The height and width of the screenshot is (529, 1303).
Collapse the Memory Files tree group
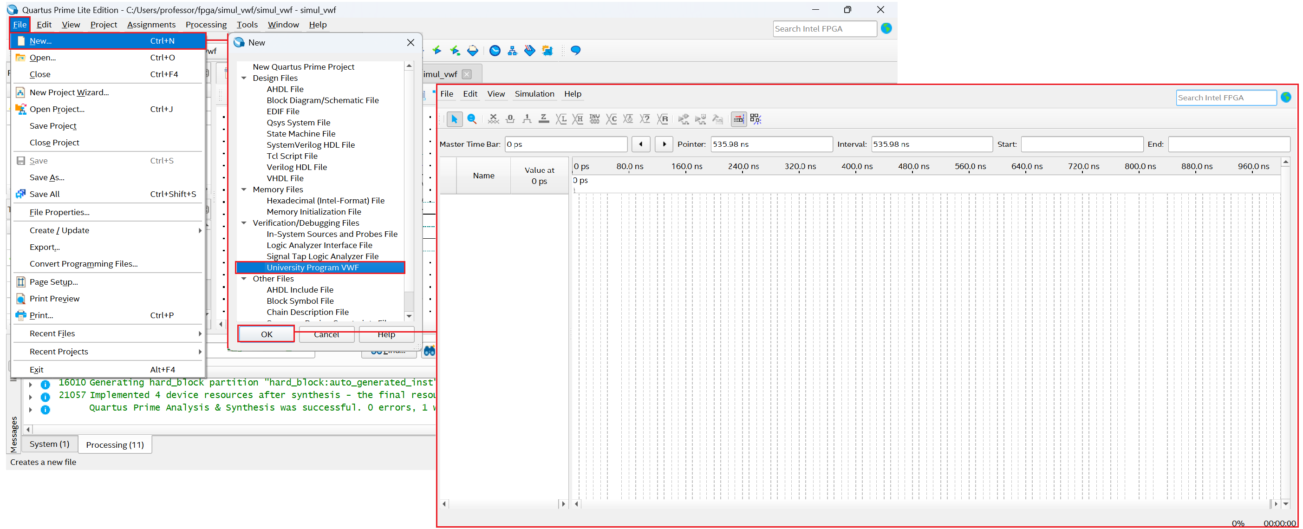pos(244,189)
